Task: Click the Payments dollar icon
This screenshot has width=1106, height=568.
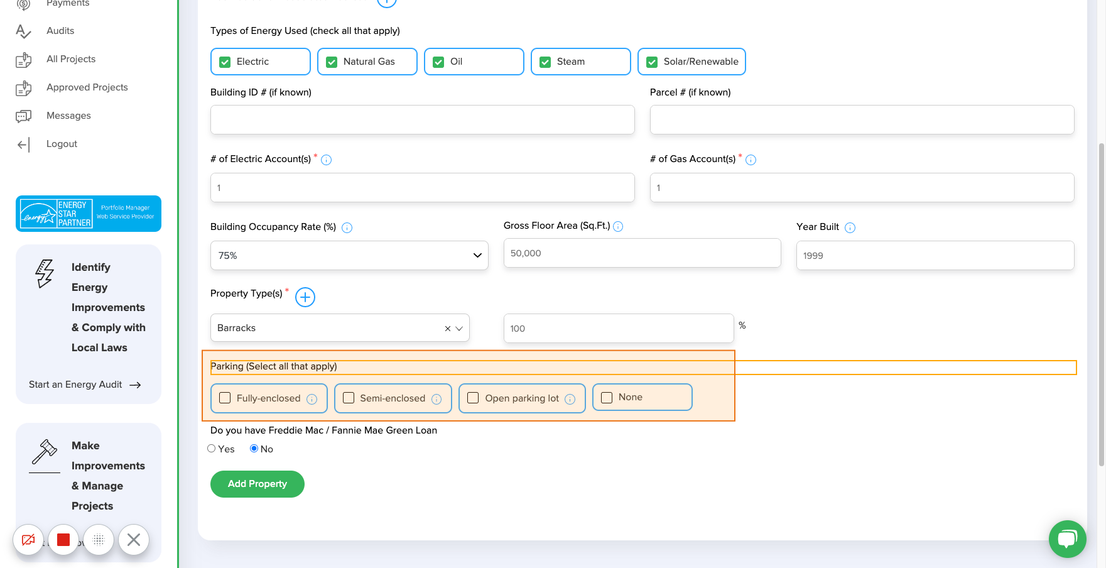Action: click(23, 5)
